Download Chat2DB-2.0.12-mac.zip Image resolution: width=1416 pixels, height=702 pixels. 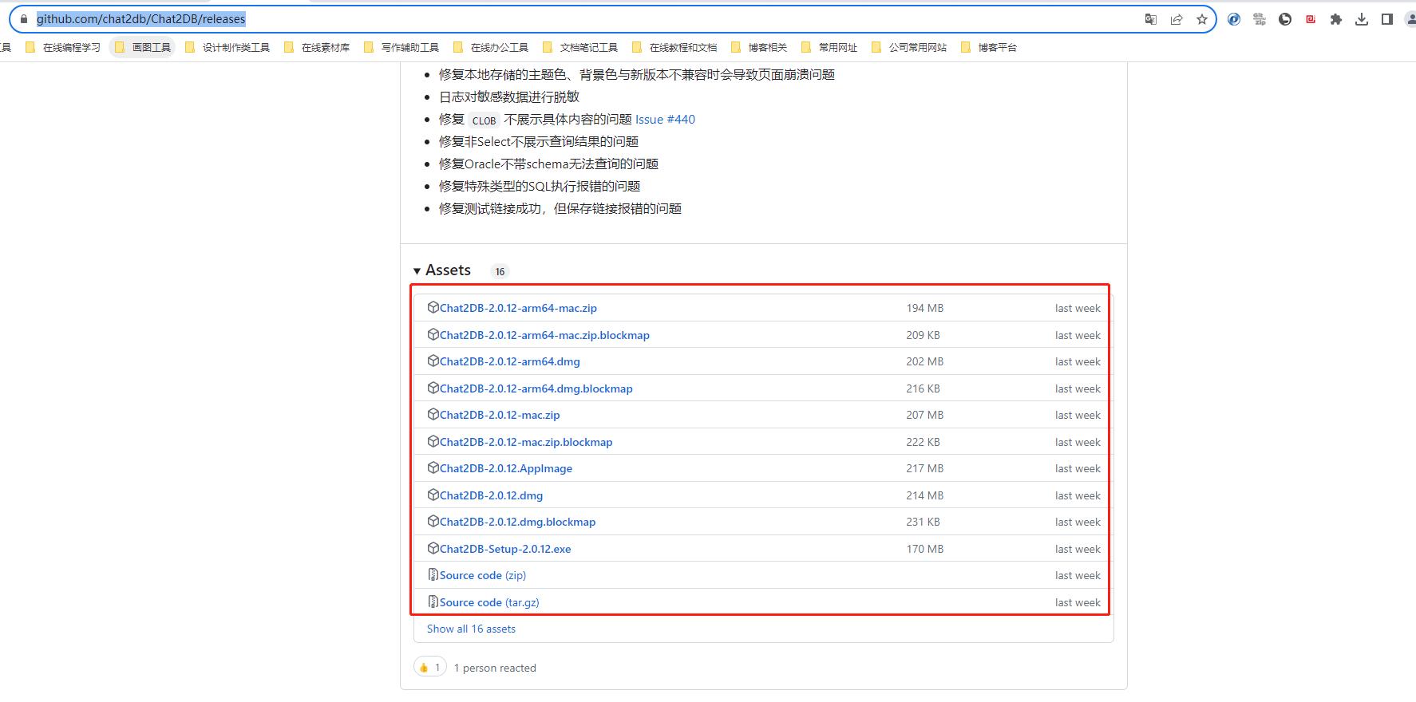500,415
